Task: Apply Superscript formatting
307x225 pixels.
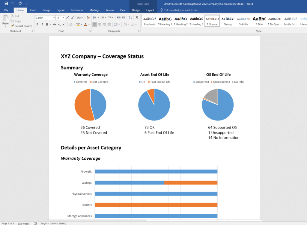Action: [x=64, y=24]
